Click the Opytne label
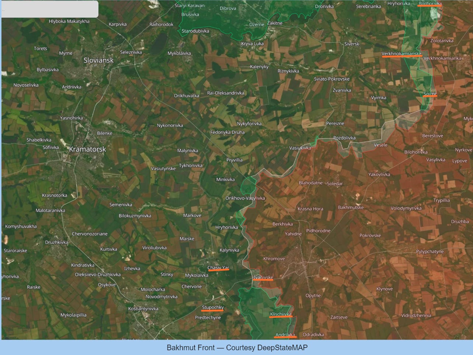The width and height of the screenshot is (473, 355). (313, 295)
